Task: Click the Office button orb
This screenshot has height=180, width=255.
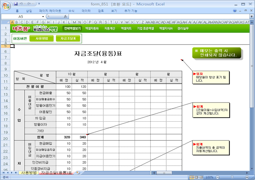Action: [x=6, y=6]
